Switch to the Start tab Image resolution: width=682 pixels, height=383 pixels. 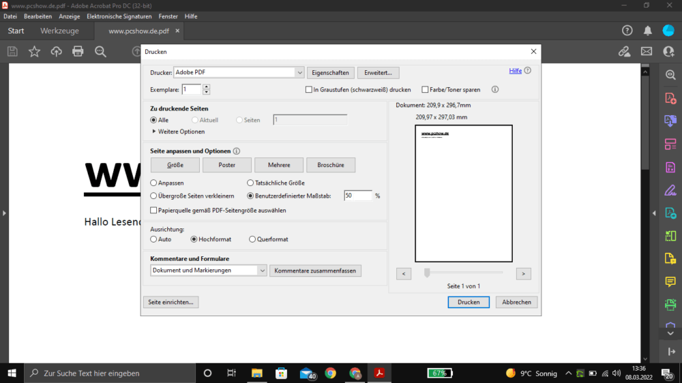pyautogui.click(x=16, y=31)
